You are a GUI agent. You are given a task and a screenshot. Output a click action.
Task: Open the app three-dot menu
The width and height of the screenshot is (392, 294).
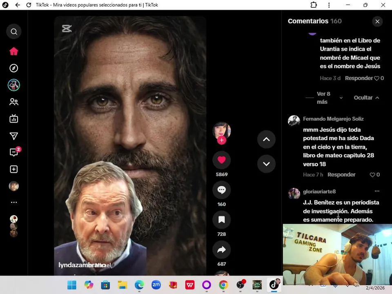pyautogui.click(x=329, y=5)
